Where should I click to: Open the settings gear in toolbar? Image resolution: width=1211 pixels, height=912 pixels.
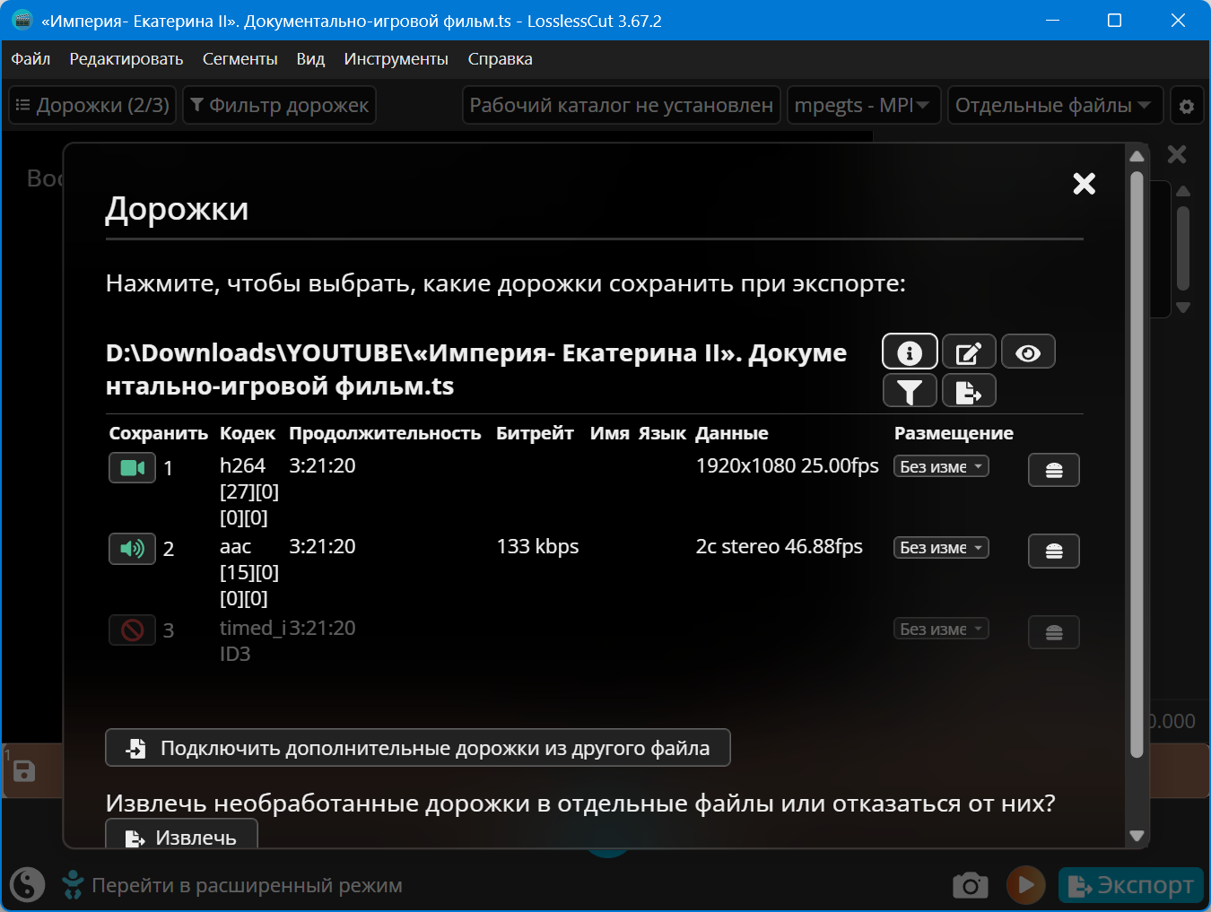pos(1187,106)
